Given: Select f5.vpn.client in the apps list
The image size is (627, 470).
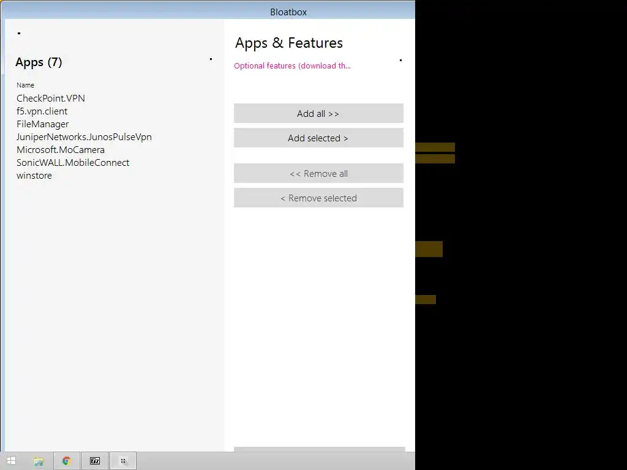Looking at the screenshot, I should (x=42, y=111).
